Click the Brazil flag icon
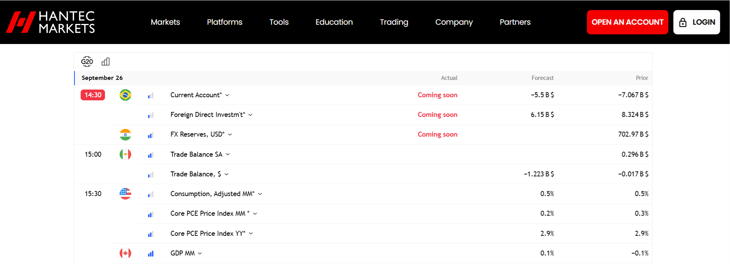 click(x=125, y=95)
